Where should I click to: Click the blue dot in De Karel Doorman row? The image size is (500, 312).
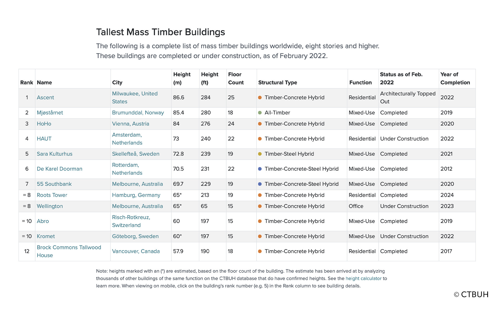(260, 169)
